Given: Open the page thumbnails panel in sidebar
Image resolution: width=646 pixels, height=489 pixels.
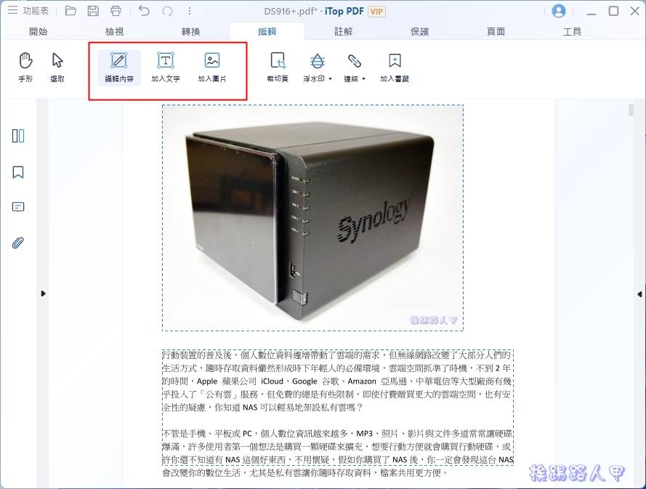Looking at the screenshot, I should (16, 136).
